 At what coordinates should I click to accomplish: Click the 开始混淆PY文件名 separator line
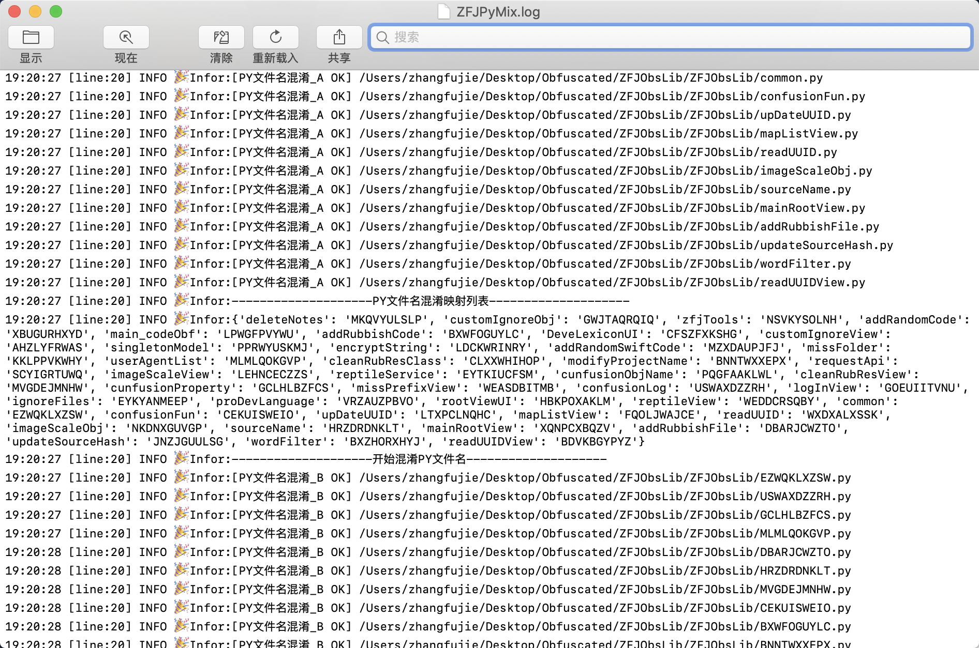pos(306,459)
